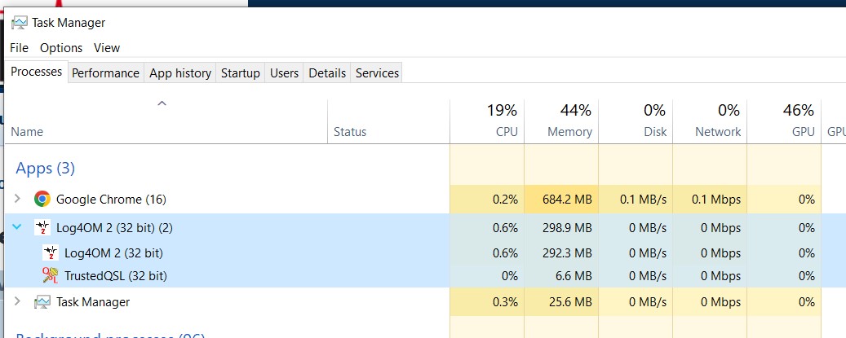The height and width of the screenshot is (338, 846).
Task: Open the Startup tab
Action: pos(241,72)
